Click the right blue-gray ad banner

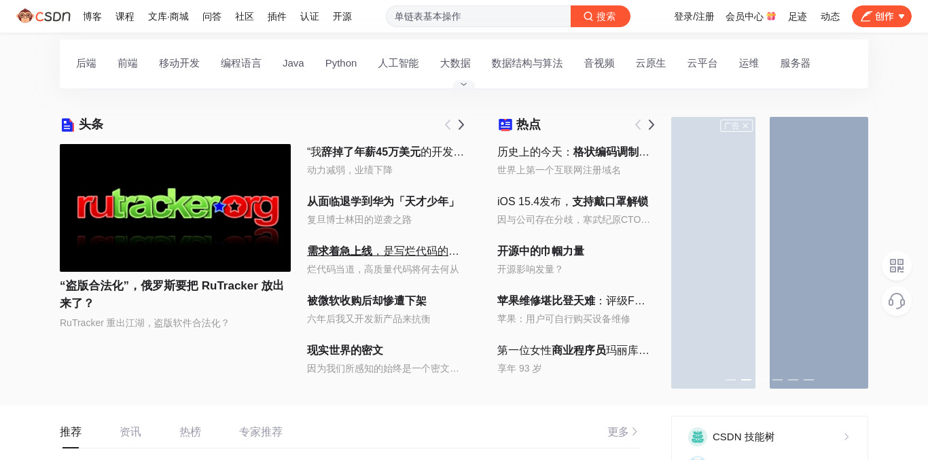(x=819, y=253)
